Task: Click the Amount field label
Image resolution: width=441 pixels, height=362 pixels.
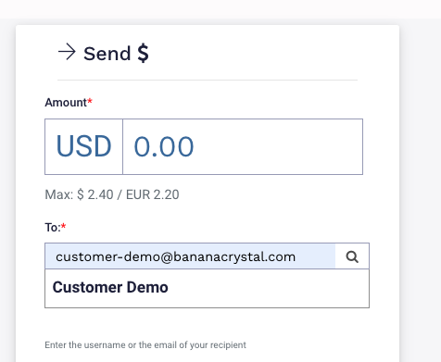Action: [x=66, y=103]
